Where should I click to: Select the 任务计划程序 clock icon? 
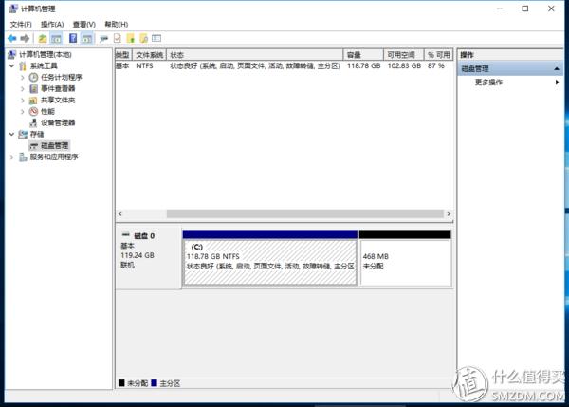tap(33, 78)
